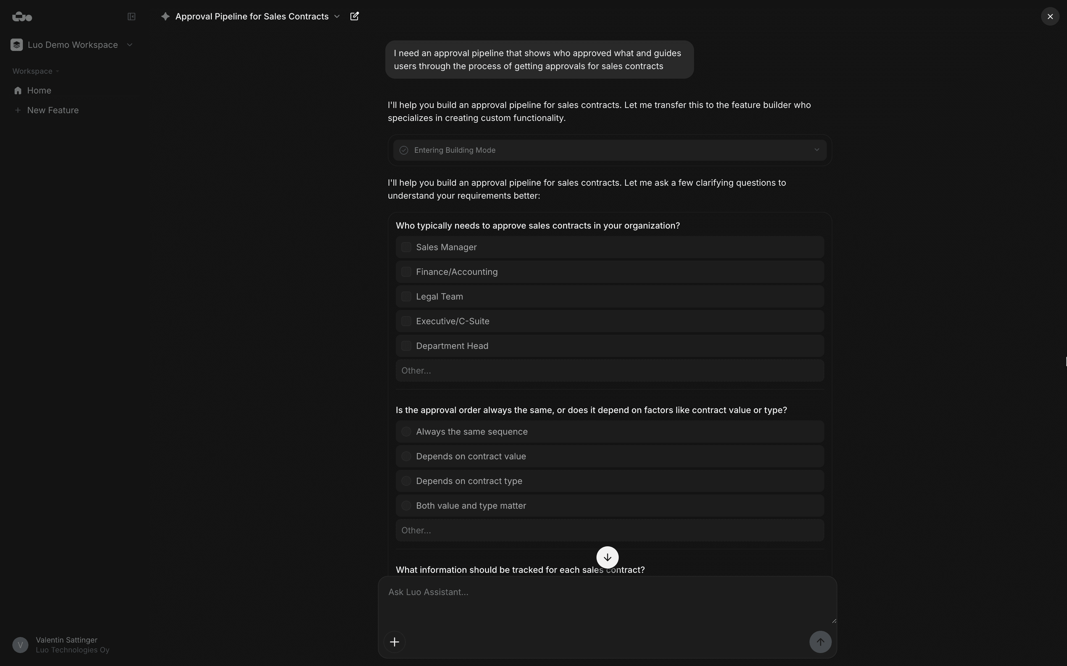Screen dimensions: 1067x666
Task: Expand the Entering Building Mode section
Action: [x=609, y=150]
